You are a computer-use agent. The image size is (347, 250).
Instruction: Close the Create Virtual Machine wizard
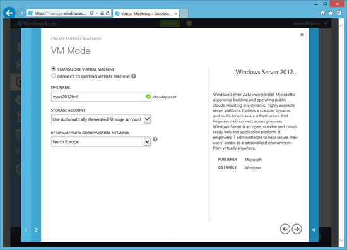302,35
